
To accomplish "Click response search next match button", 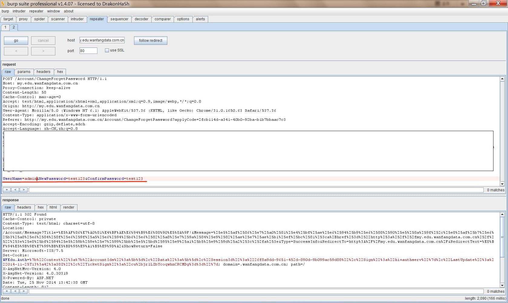I will tap(24, 291).
